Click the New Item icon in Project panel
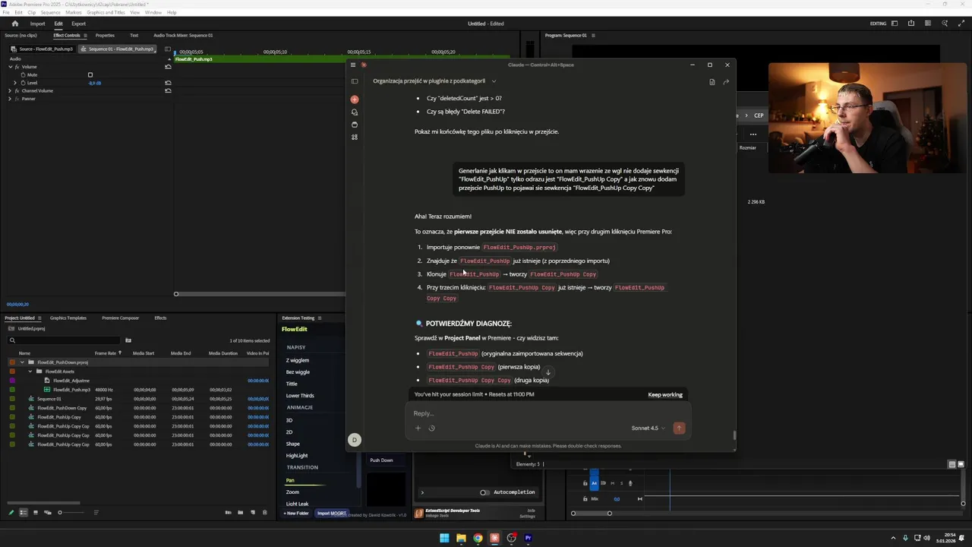The width and height of the screenshot is (972, 547). (253, 513)
